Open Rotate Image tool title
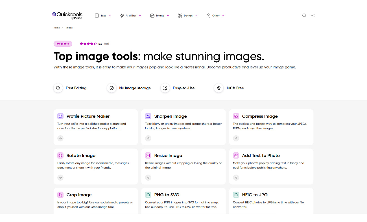Image resolution: width=367 pixels, height=222 pixels. pyautogui.click(x=81, y=156)
